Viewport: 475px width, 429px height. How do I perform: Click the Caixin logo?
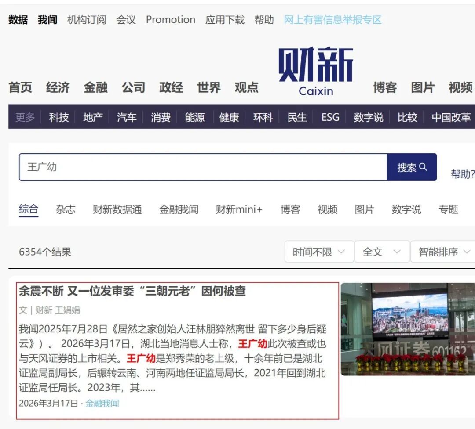point(316,72)
